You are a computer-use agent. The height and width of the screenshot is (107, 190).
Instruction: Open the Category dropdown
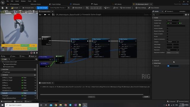tap(172, 42)
